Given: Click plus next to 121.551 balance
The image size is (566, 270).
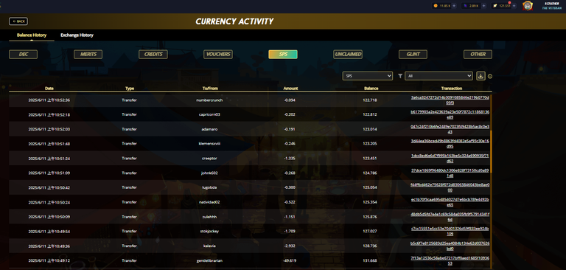Looking at the screenshot, I should pos(514,6).
